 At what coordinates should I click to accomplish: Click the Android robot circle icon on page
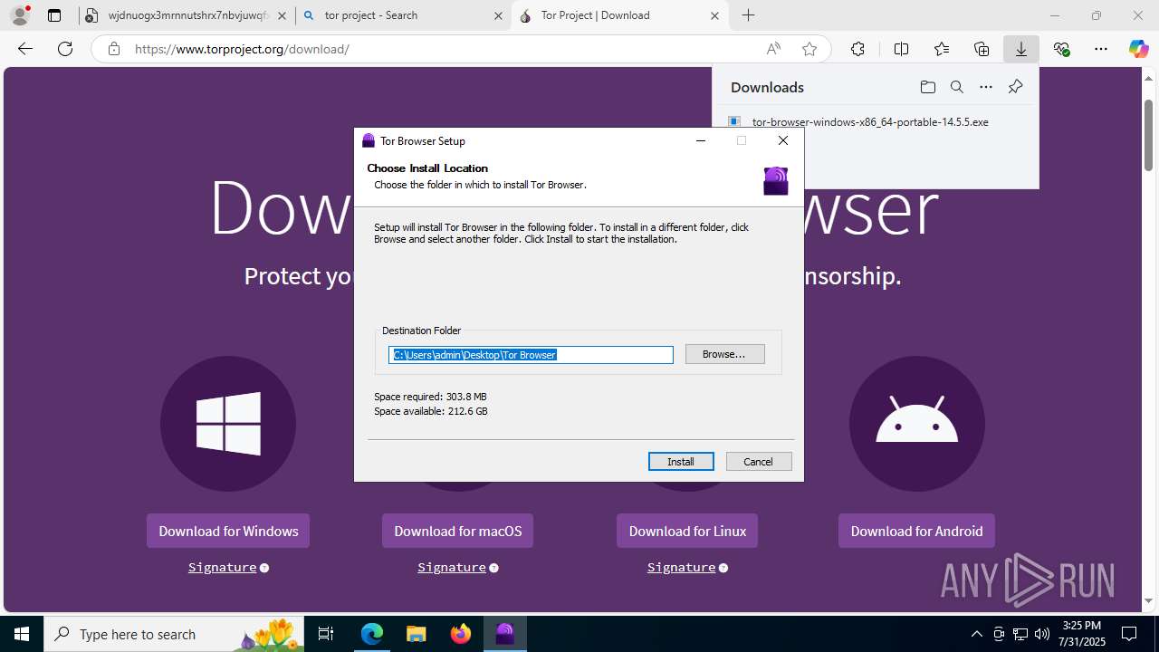(x=917, y=424)
